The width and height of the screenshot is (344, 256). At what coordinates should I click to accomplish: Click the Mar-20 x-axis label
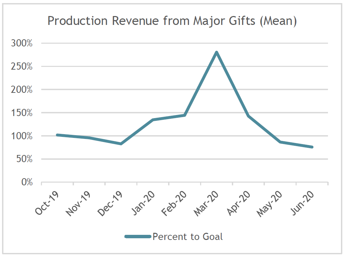(206, 204)
